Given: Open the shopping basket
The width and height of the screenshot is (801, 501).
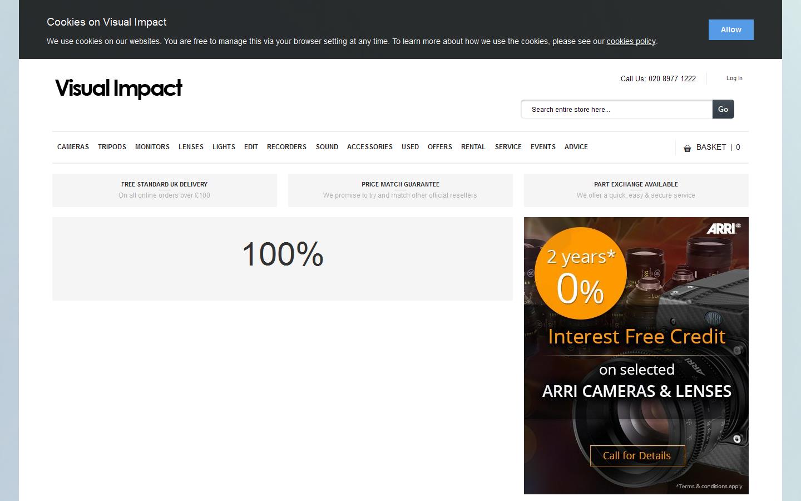Looking at the screenshot, I should click(x=711, y=147).
